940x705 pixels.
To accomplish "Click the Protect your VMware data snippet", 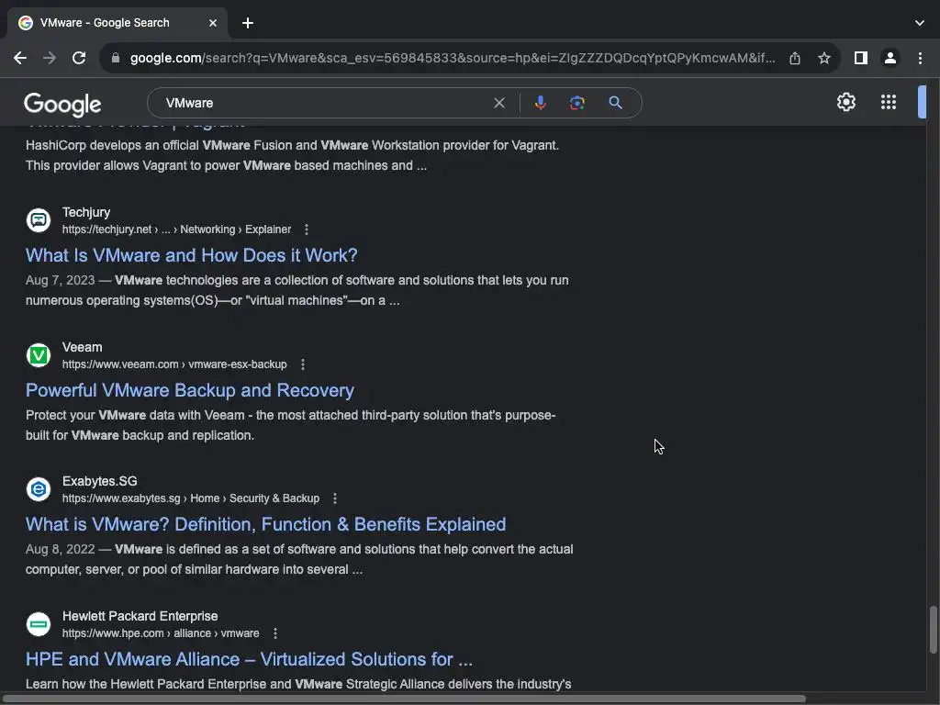I will pyautogui.click(x=290, y=425).
